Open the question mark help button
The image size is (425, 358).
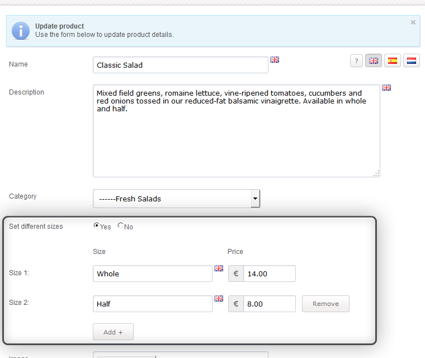click(356, 60)
